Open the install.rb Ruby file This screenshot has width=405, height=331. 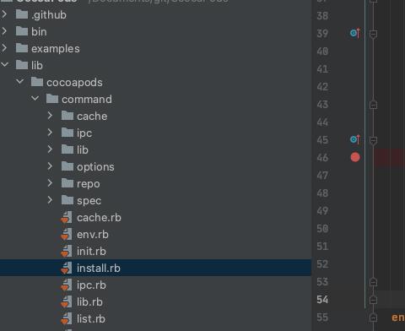coord(99,268)
